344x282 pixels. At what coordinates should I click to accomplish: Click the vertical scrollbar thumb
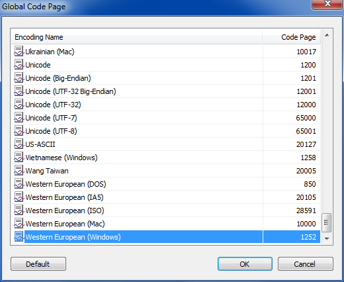pyautogui.click(x=327, y=222)
